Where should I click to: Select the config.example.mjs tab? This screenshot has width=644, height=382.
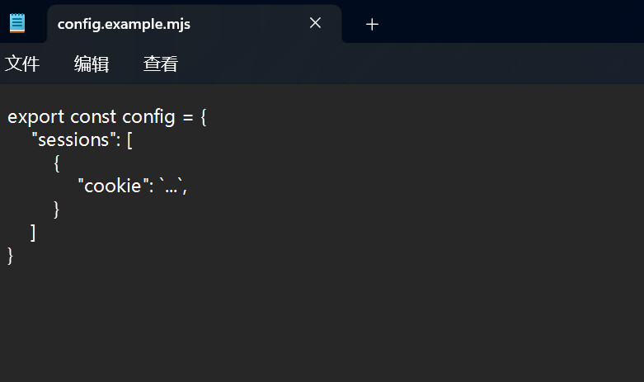click(x=124, y=24)
